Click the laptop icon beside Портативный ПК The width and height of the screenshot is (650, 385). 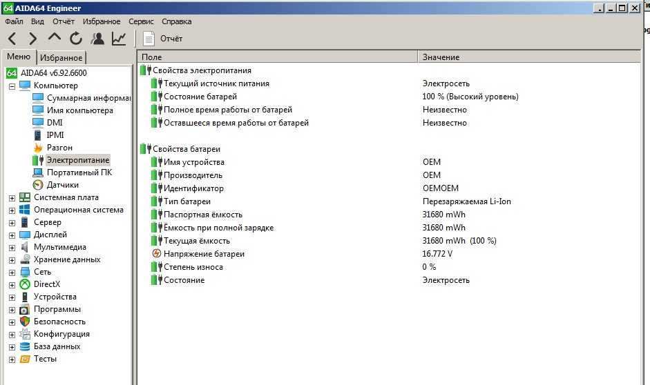38,172
